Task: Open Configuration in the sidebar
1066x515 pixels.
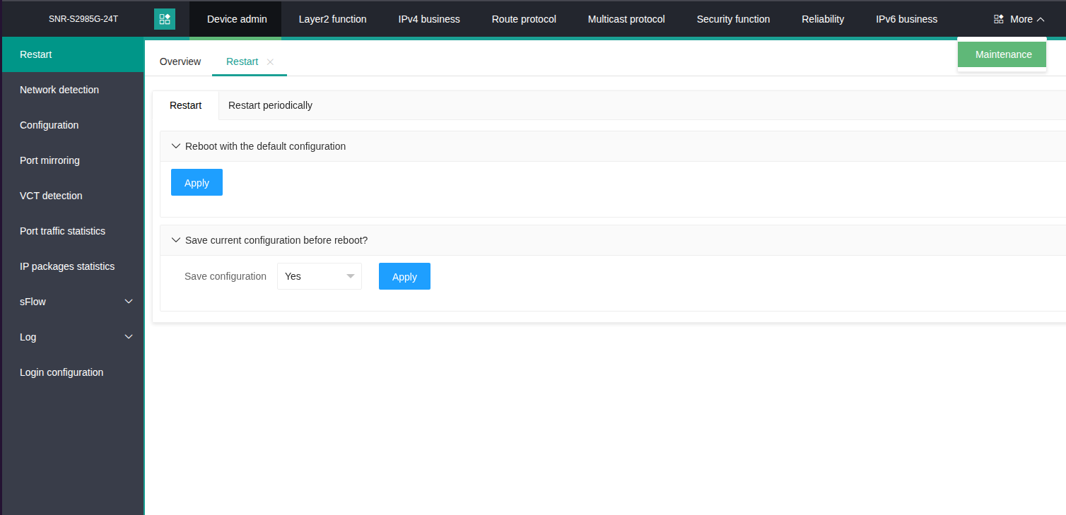Action: point(72,125)
